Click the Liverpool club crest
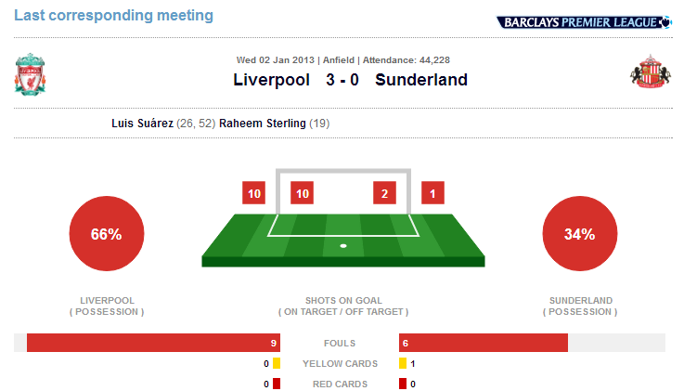Screen dimensions: 684x391 click(x=30, y=74)
